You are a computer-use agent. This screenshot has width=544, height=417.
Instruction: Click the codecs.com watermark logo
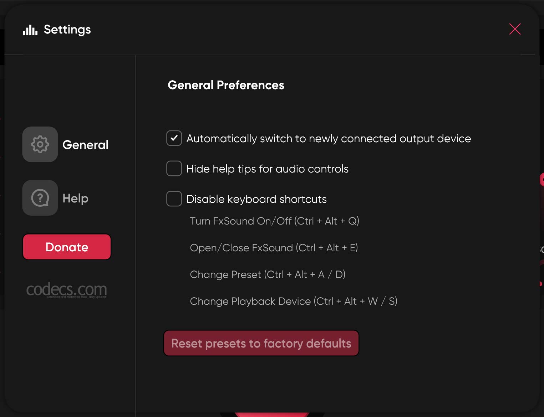tap(66, 290)
